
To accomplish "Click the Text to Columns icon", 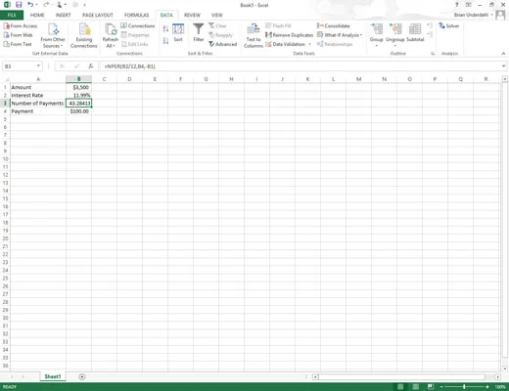I will click(254, 35).
